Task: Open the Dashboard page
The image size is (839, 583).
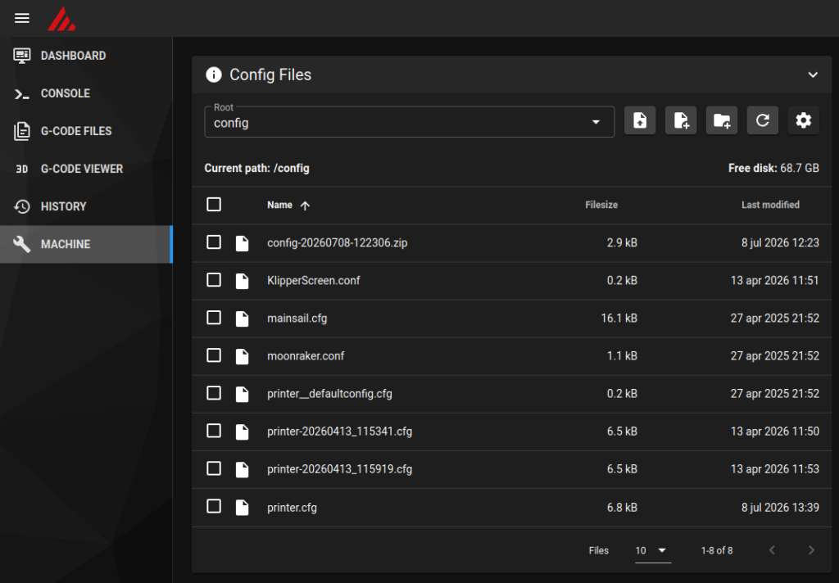Action: tap(86, 56)
